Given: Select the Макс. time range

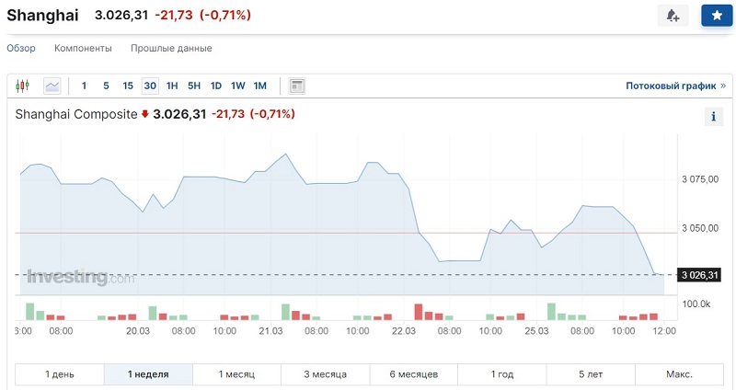Looking at the screenshot, I should [x=679, y=374].
